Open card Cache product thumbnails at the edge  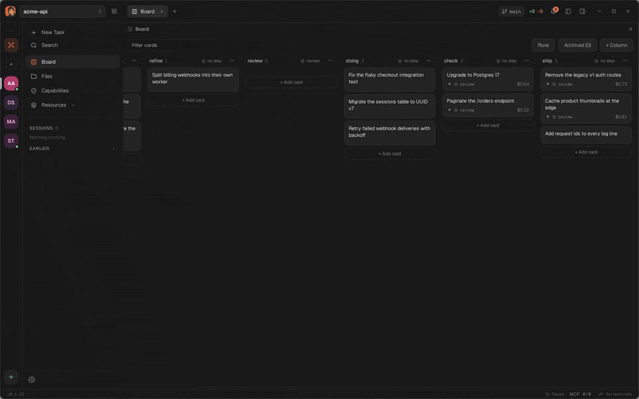586,108
